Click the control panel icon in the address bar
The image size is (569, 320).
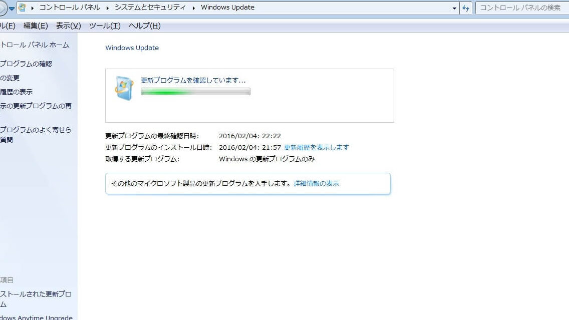point(21,7)
